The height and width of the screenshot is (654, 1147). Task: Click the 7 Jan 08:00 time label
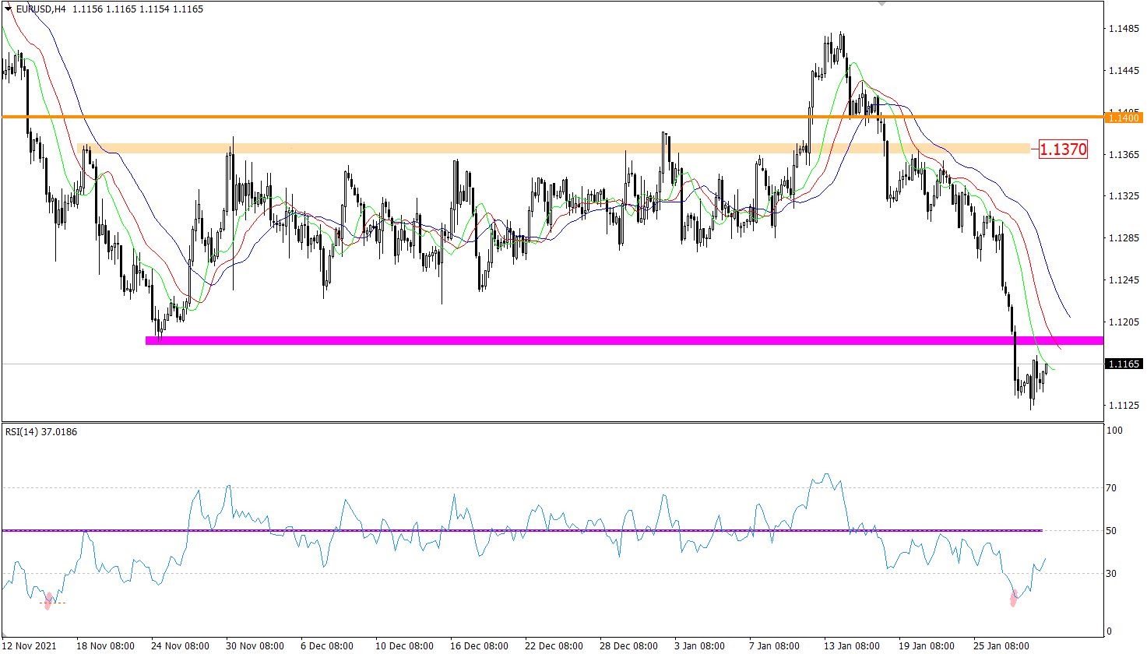click(775, 646)
